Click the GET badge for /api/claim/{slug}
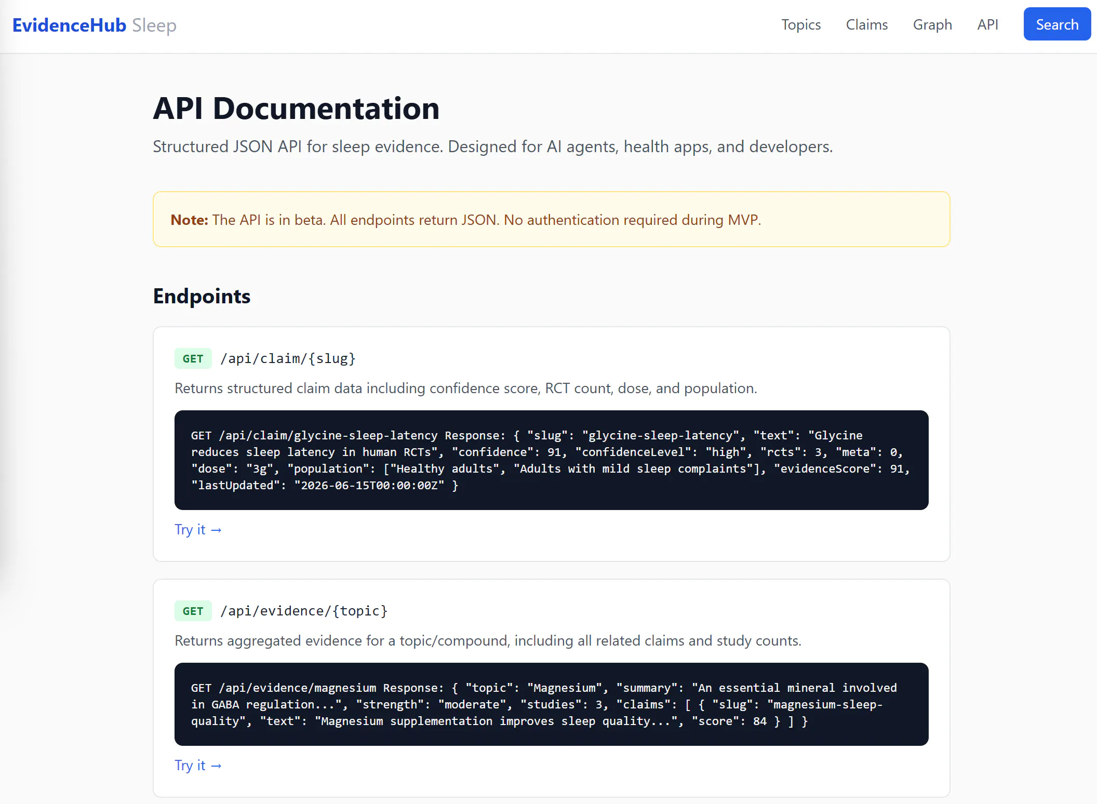The width and height of the screenshot is (1097, 804). [x=193, y=358]
